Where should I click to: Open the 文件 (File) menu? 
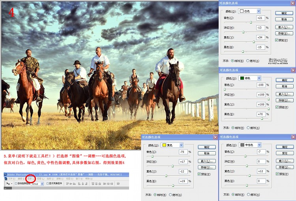pos(12,179)
